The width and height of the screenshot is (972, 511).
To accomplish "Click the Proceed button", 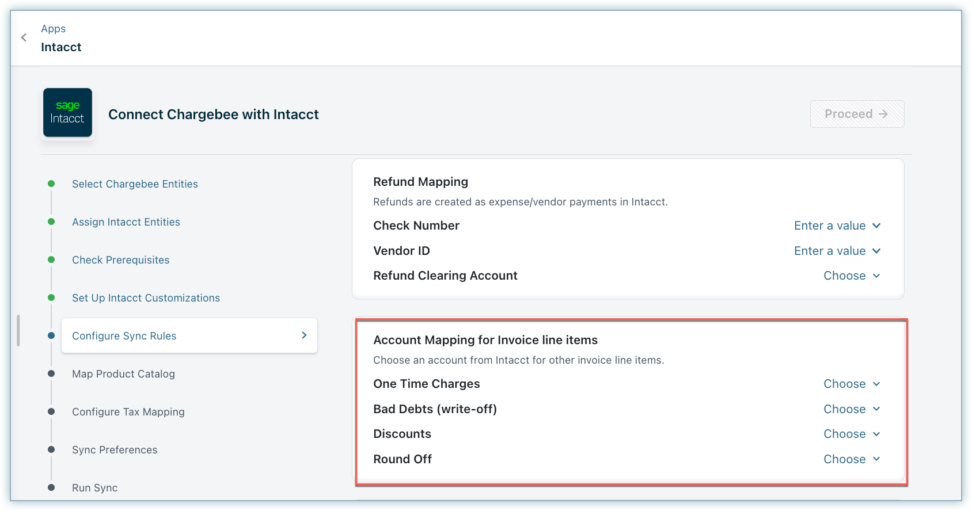I will coord(856,114).
